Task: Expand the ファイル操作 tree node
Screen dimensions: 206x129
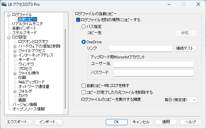Action: (15, 73)
